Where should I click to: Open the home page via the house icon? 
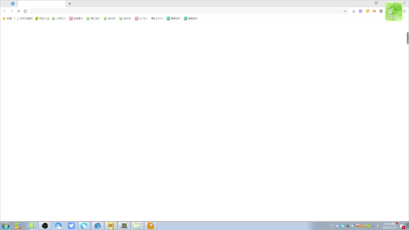pos(25,11)
